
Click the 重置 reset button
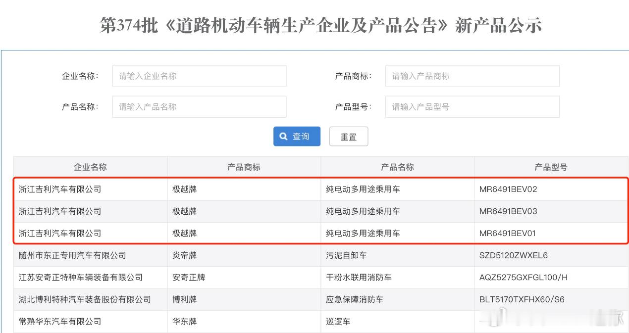tap(349, 137)
